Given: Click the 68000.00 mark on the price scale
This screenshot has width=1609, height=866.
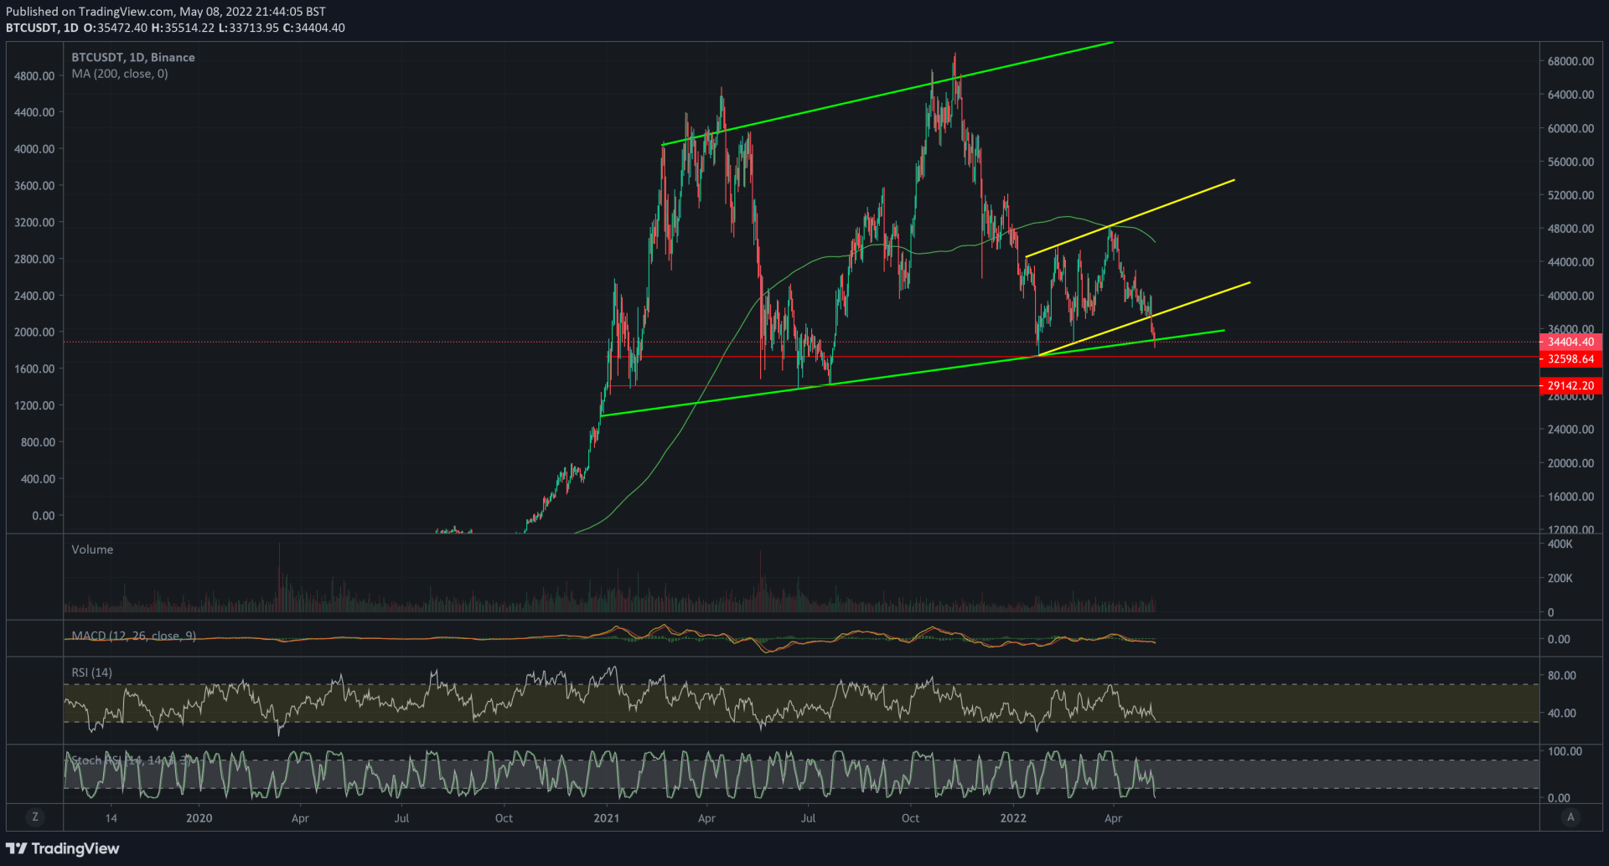Looking at the screenshot, I should [1570, 61].
